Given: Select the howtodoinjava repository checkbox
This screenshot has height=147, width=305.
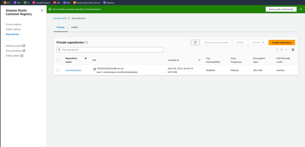Looking at the screenshot, I should [x=58, y=70].
